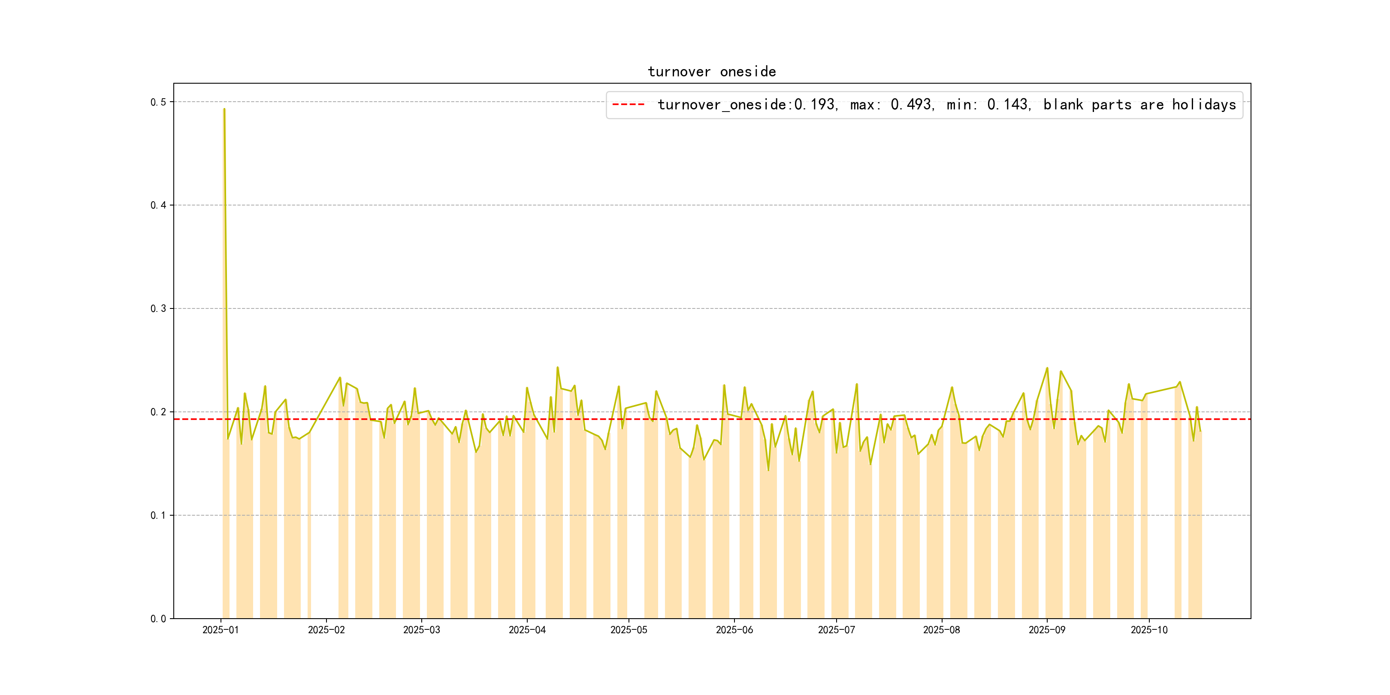Click the 0.0 y-axis tick label
The image size is (1390, 695).
point(158,618)
